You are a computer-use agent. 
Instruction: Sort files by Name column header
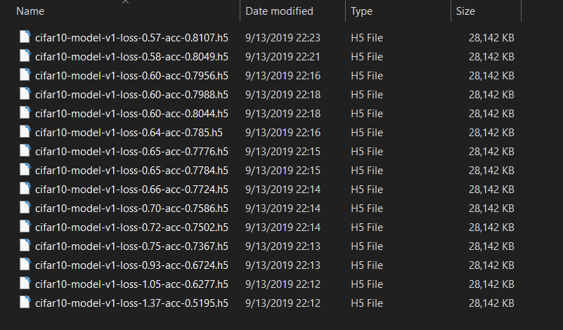pyautogui.click(x=30, y=11)
